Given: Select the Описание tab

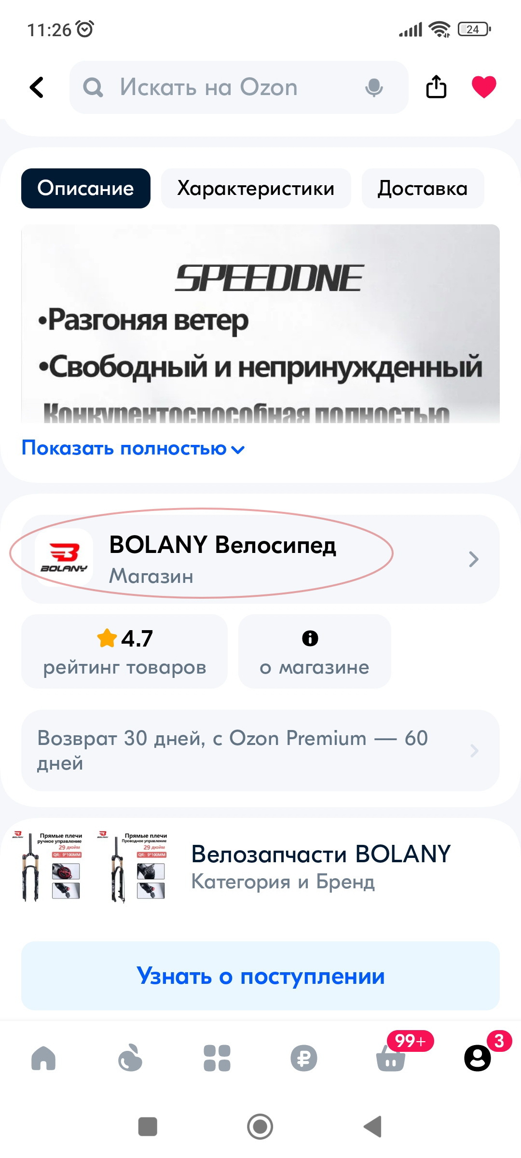Looking at the screenshot, I should pos(86,188).
